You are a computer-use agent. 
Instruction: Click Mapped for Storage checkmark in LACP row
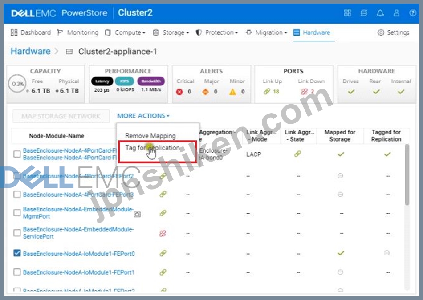(341, 154)
